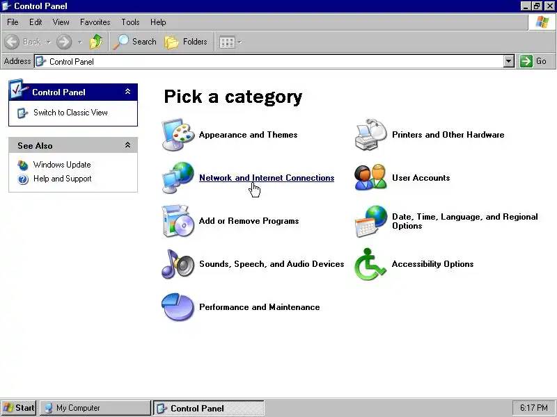This screenshot has height=417, width=557.
Task: Open the File menu
Action: (13, 22)
